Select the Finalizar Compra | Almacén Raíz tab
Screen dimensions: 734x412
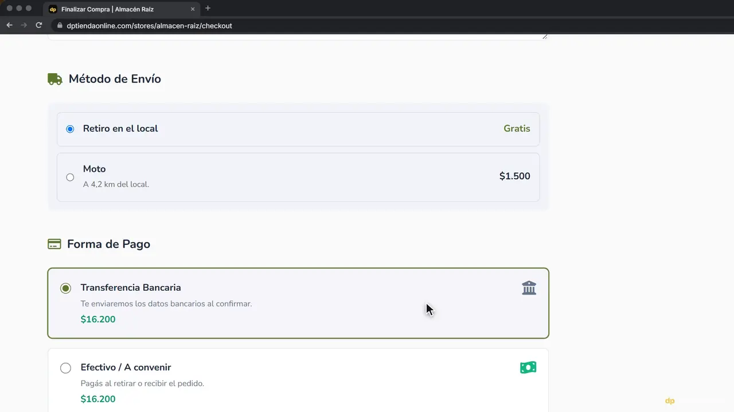tap(122, 9)
